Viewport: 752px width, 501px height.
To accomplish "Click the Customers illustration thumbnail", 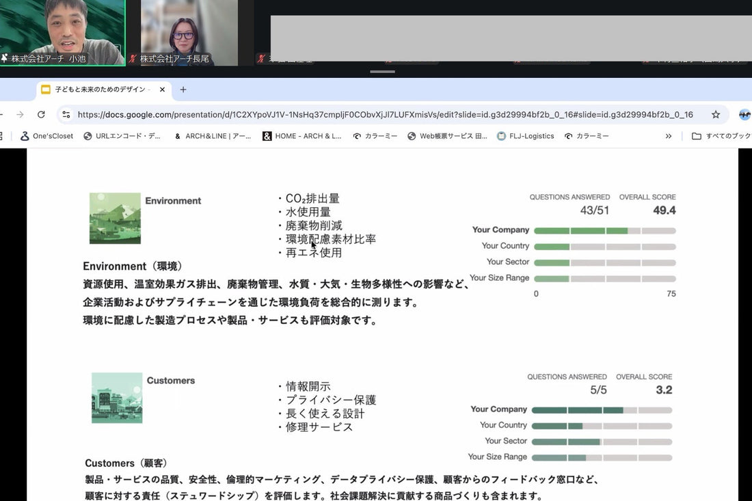I will (117, 398).
